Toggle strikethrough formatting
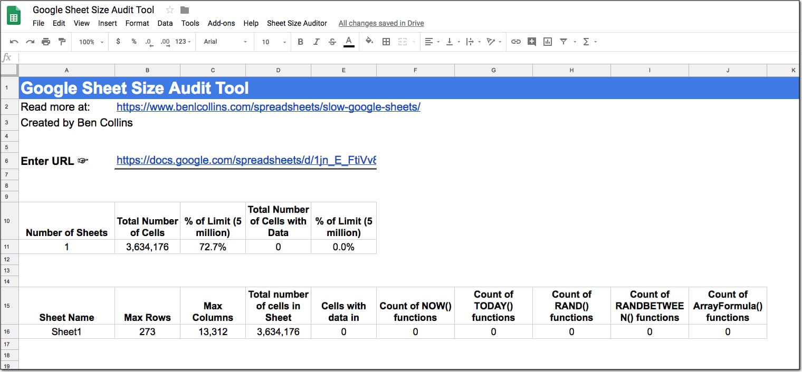 [x=332, y=42]
